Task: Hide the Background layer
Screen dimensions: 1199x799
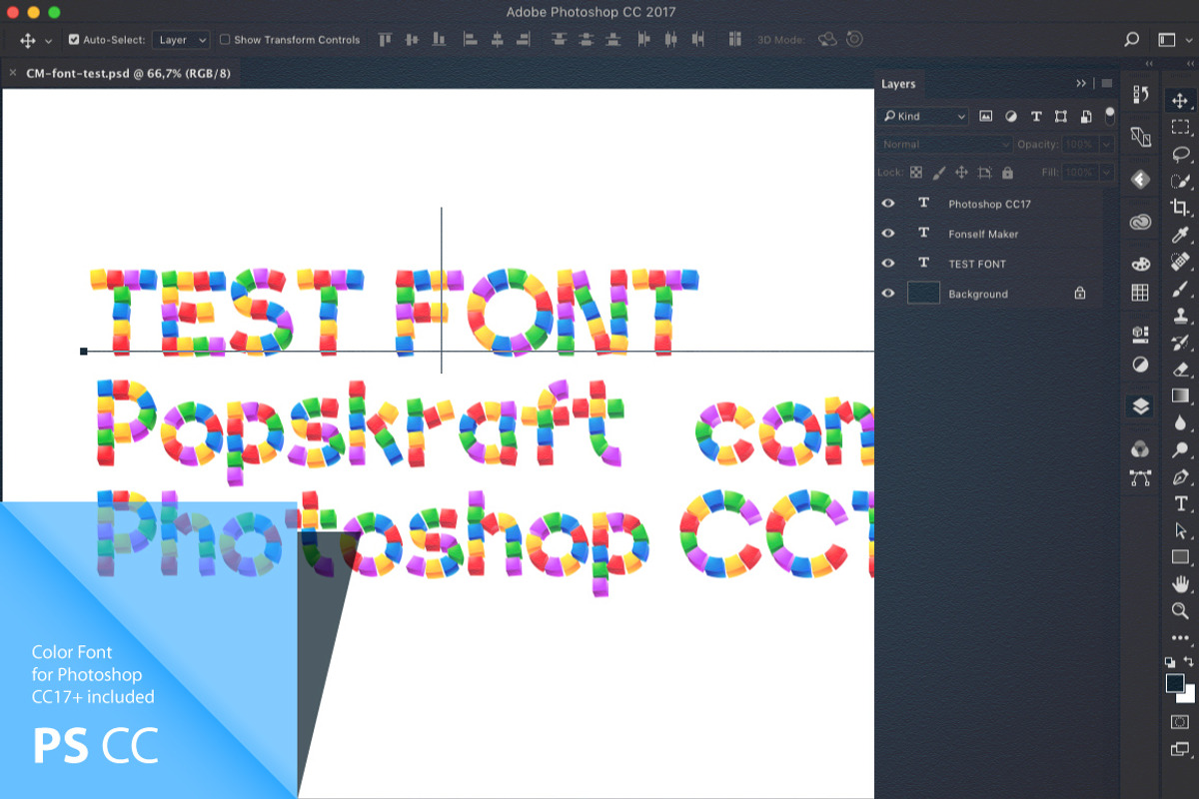Action: (x=888, y=294)
